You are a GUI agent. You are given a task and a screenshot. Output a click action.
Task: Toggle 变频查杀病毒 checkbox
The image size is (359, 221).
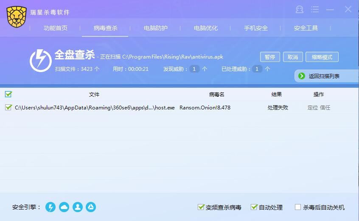(x=201, y=207)
